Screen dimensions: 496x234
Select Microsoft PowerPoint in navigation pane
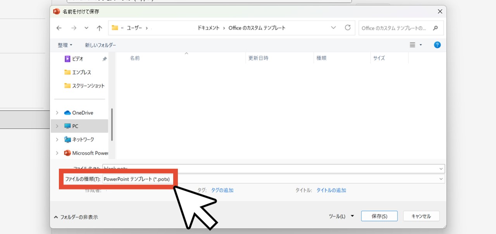click(x=86, y=153)
